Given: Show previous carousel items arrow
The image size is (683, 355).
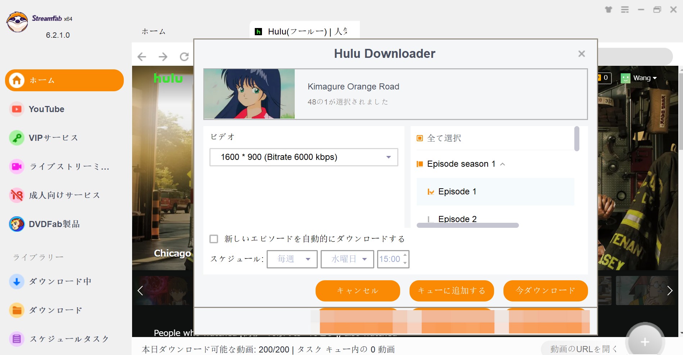Looking at the screenshot, I should click(x=140, y=290).
